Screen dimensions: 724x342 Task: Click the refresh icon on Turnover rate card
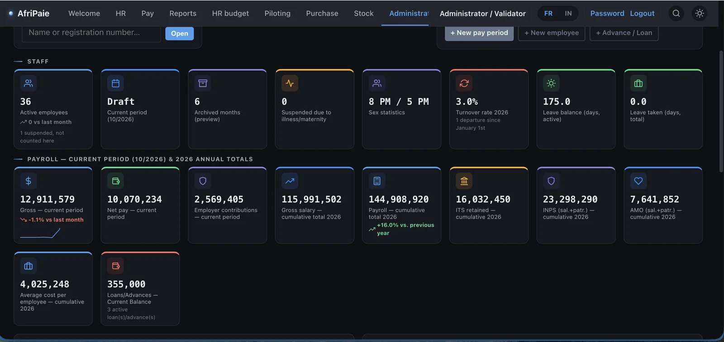click(x=464, y=83)
